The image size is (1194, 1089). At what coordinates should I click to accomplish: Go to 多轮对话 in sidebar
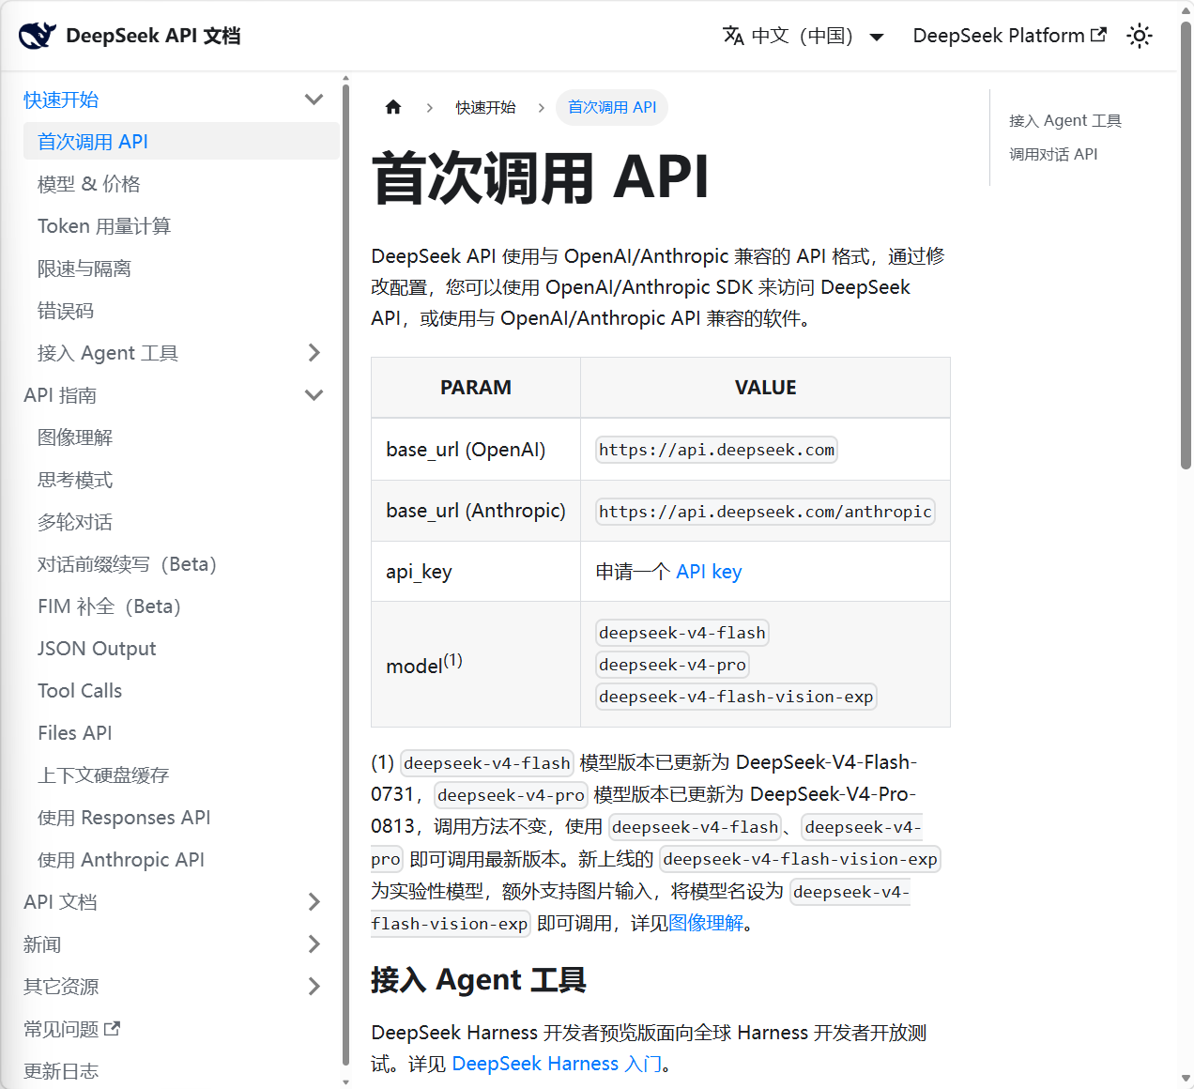point(181,522)
